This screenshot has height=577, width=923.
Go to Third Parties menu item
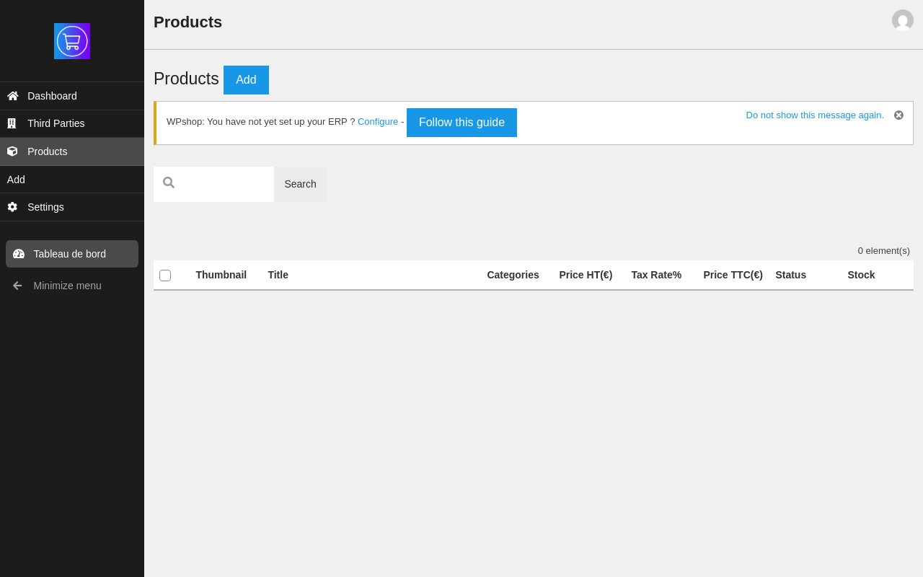72,123
